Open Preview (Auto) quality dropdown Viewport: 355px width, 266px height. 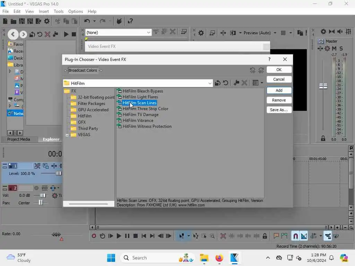pos(275,33)
